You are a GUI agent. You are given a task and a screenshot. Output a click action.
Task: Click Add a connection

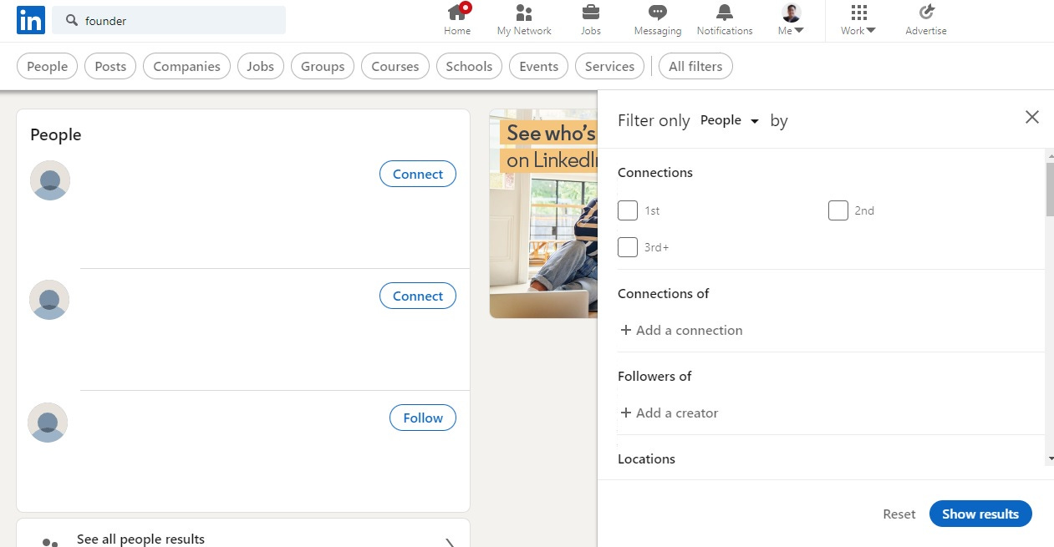[681, 330]
